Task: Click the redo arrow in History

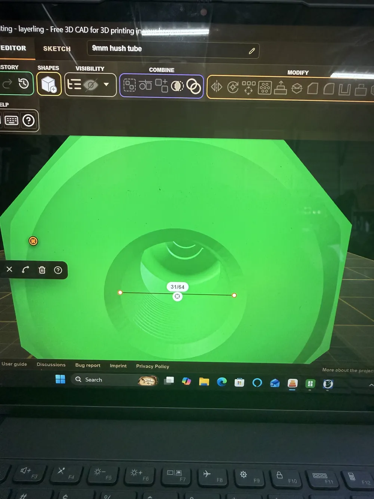Action: pyautogui.click(x=7, y=84)
